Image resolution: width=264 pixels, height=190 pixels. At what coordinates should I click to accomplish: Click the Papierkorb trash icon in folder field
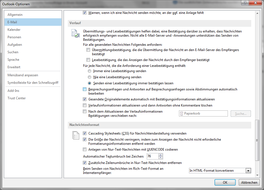pos(181,113)
